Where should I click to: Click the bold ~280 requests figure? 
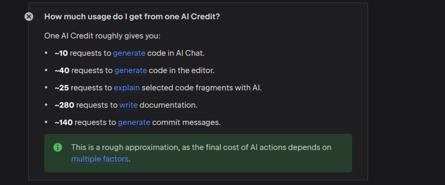[64, 105]
